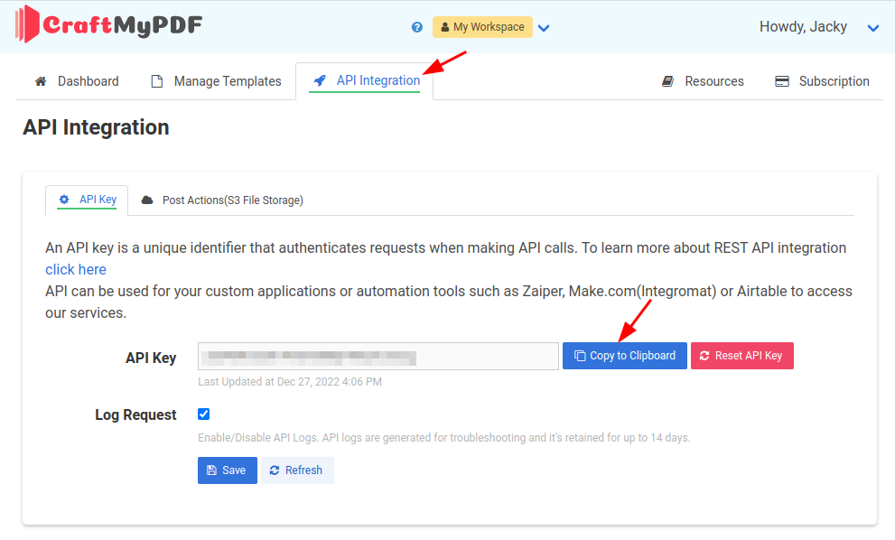
Task: Click the credit card icon by Subscription
Action: point(782,81)
